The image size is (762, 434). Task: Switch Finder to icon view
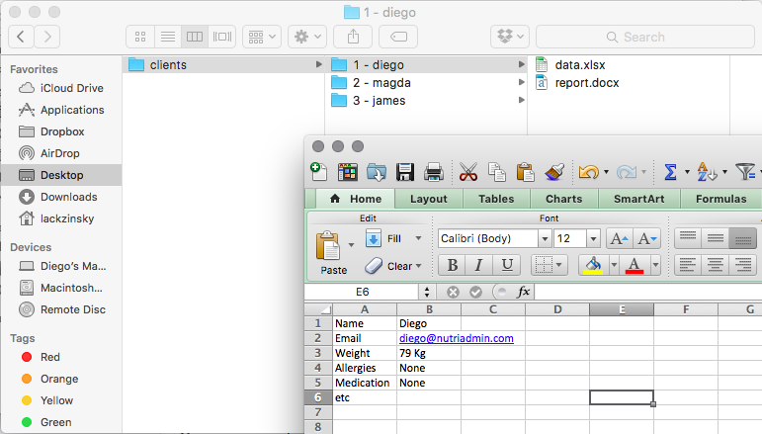[x=140, y=37]
